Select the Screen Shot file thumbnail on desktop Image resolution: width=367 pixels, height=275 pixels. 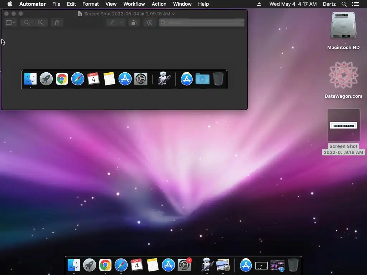[344, 125]
